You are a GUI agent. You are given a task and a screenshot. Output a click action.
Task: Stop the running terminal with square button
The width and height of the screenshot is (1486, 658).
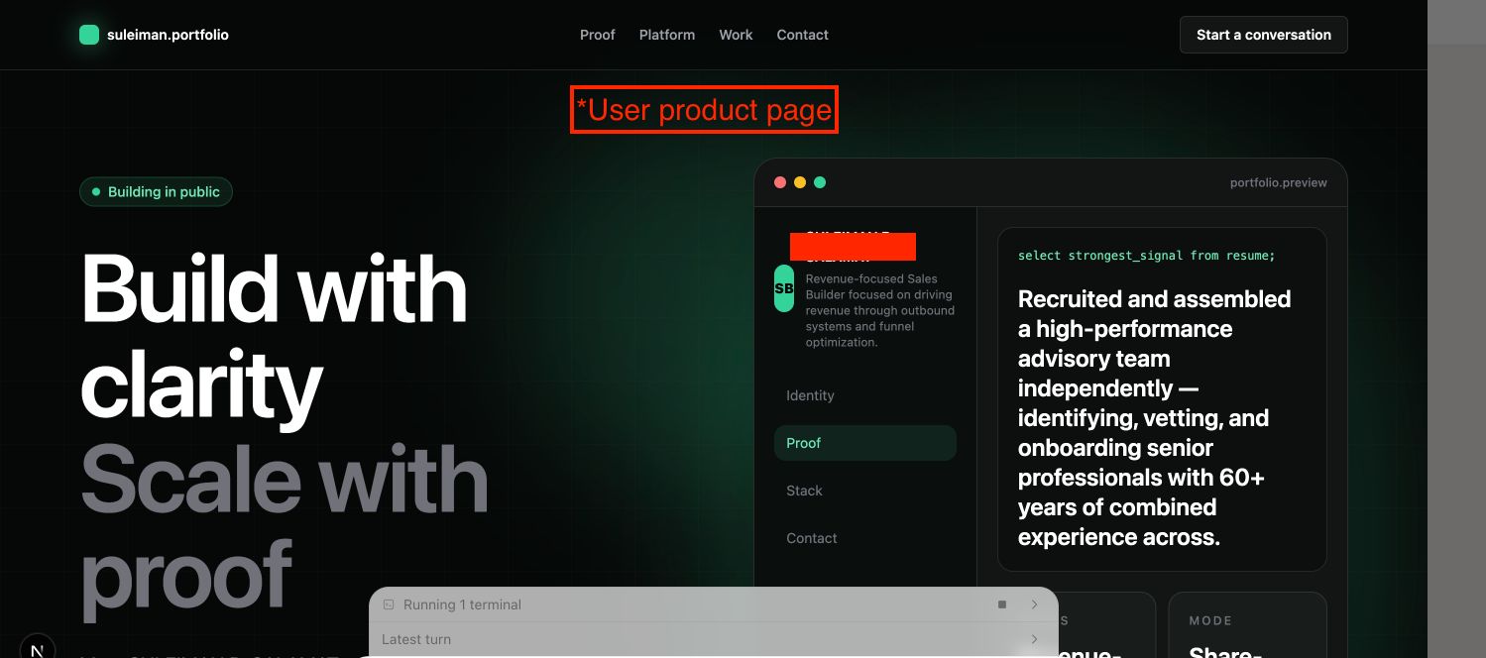(1002, 604)
